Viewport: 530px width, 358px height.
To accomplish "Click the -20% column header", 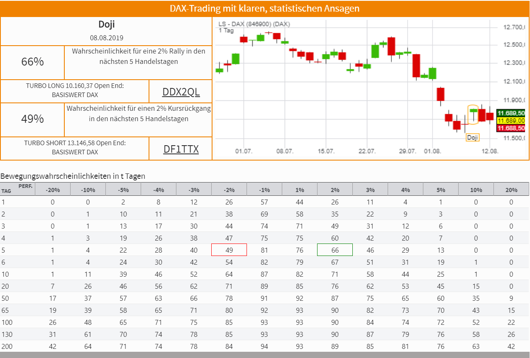I will click(53, 190).
